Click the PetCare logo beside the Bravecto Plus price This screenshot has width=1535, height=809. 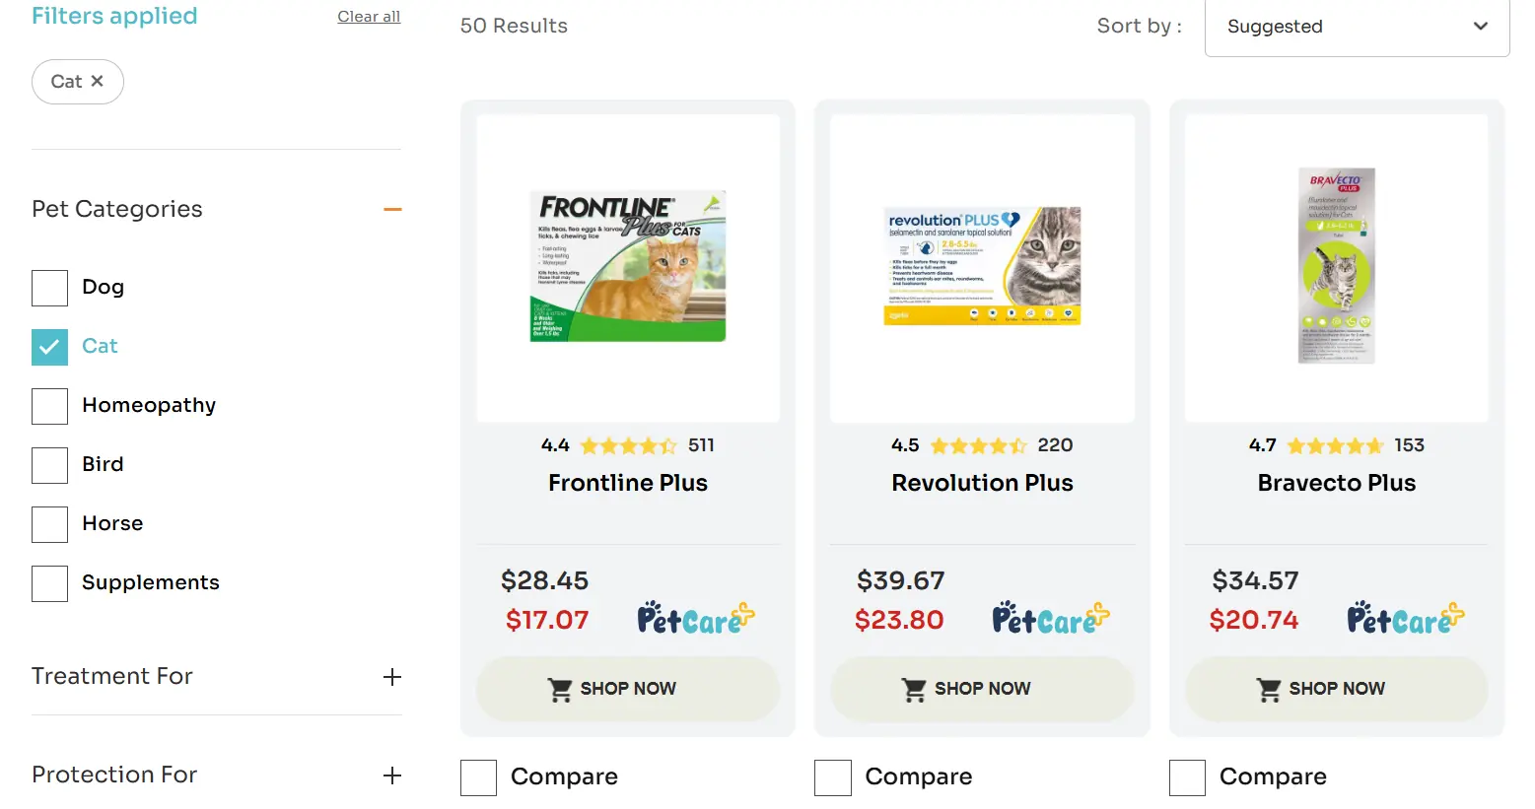(1404, 617)
